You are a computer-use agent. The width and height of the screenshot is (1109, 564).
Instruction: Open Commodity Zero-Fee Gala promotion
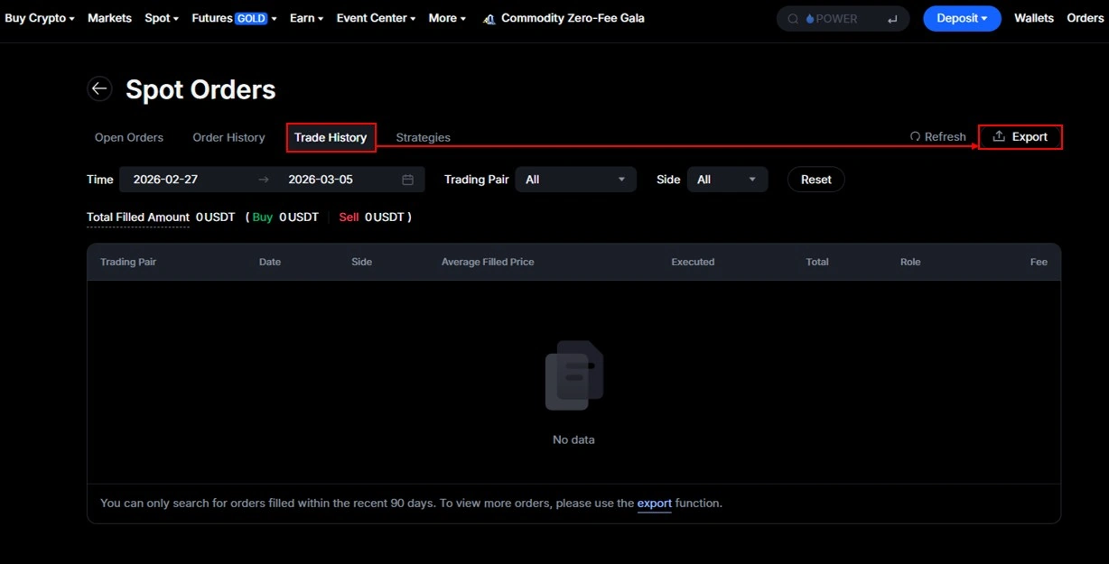[573, 18]
